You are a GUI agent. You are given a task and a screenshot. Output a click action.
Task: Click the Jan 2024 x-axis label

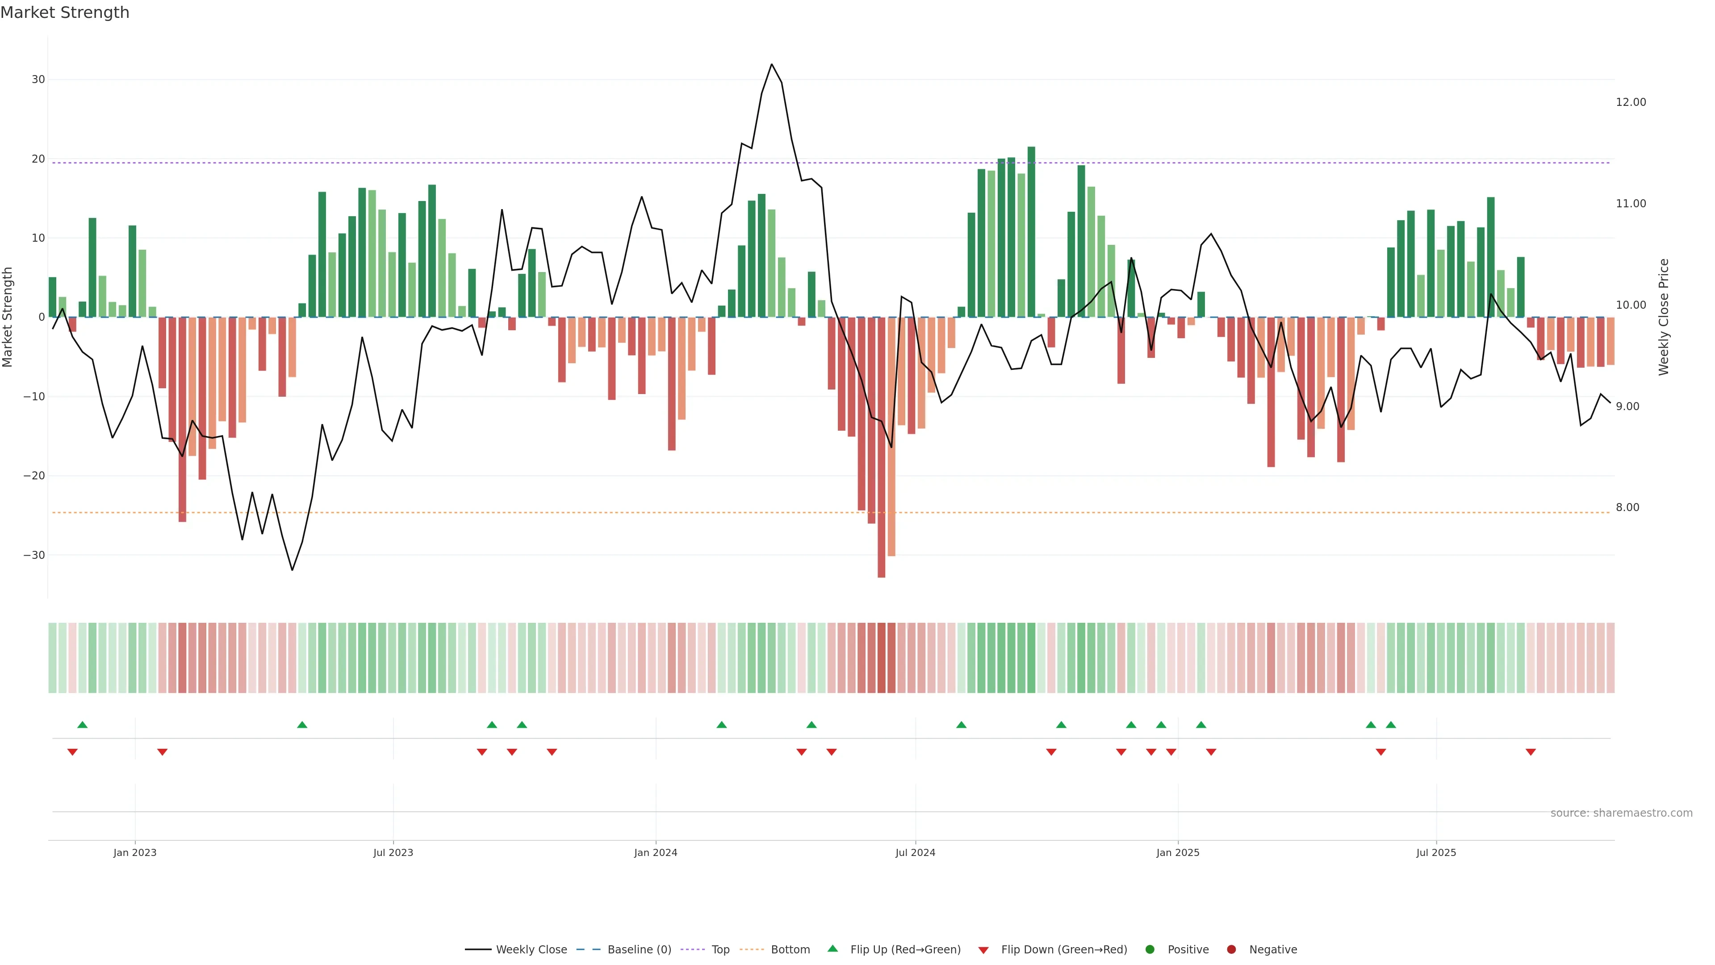(655, 852)
